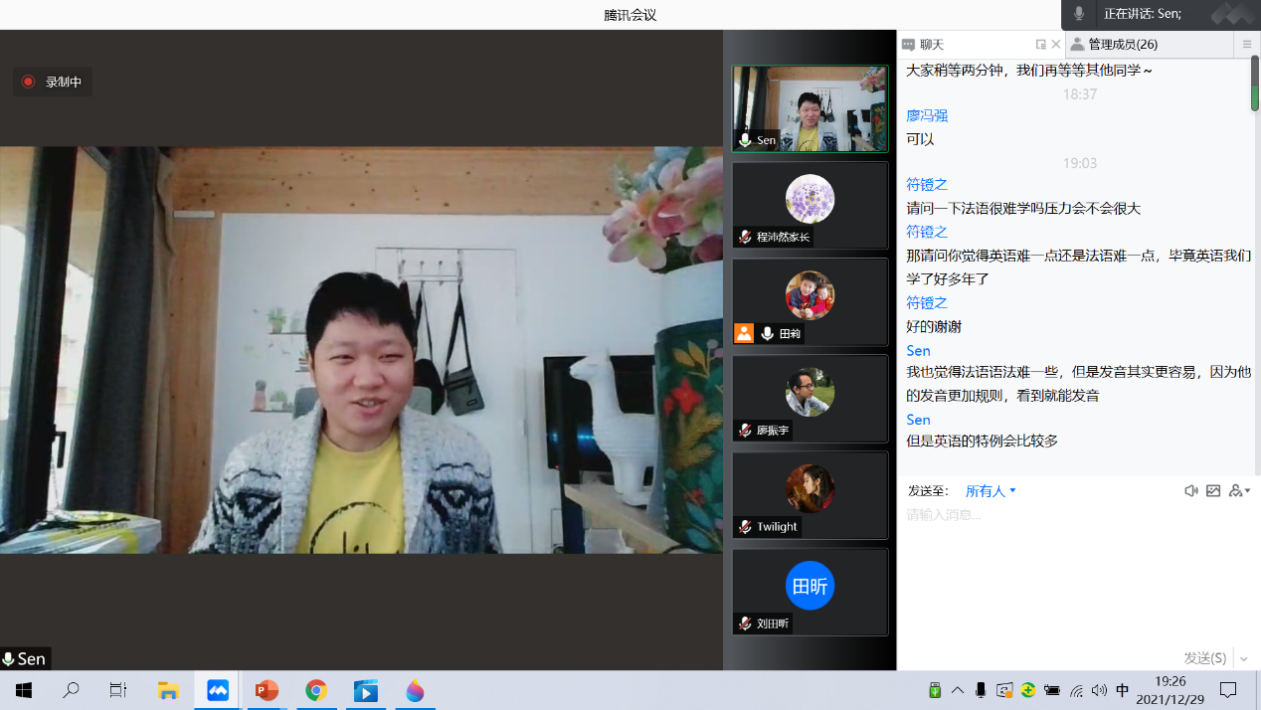Click the chat panel vertical scrollbar
The width and height of the screenshot is (1261, 710).
pos(1255,85)
